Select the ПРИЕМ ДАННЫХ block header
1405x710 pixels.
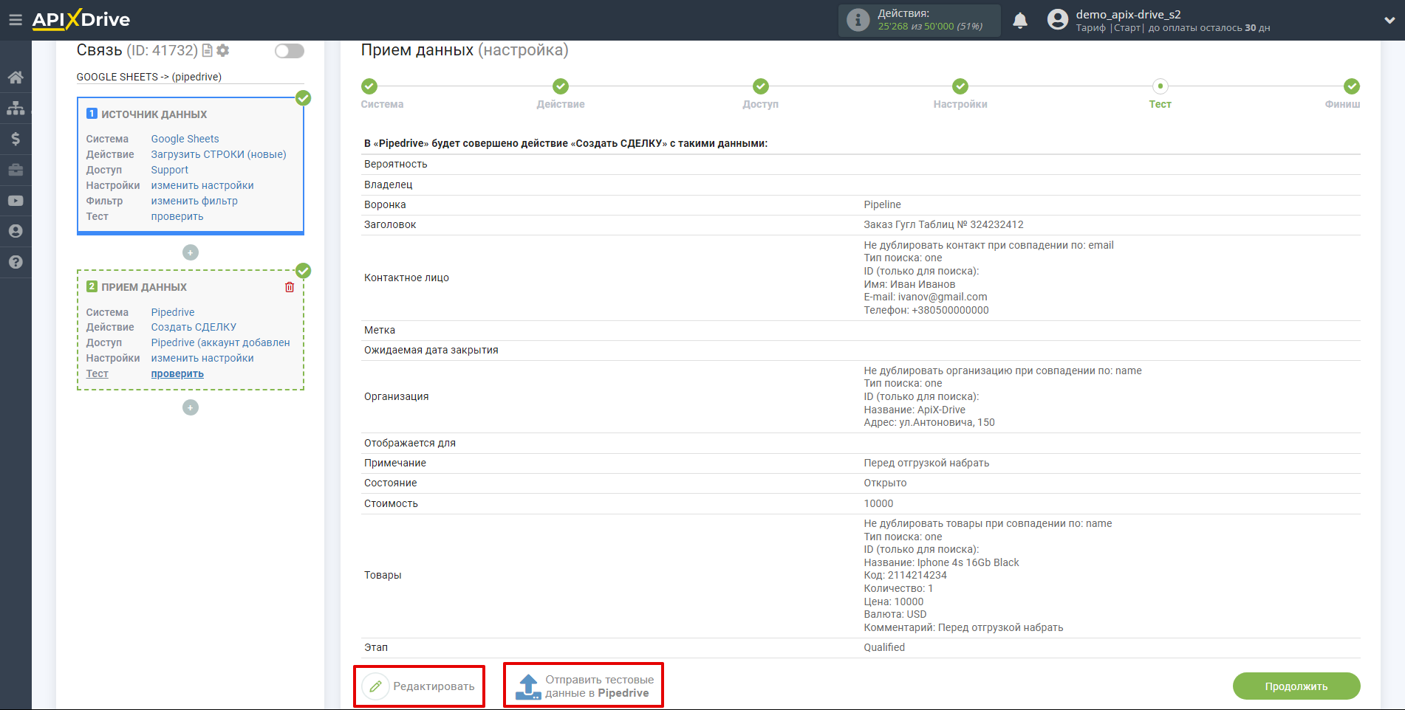[x=144, y=287]
